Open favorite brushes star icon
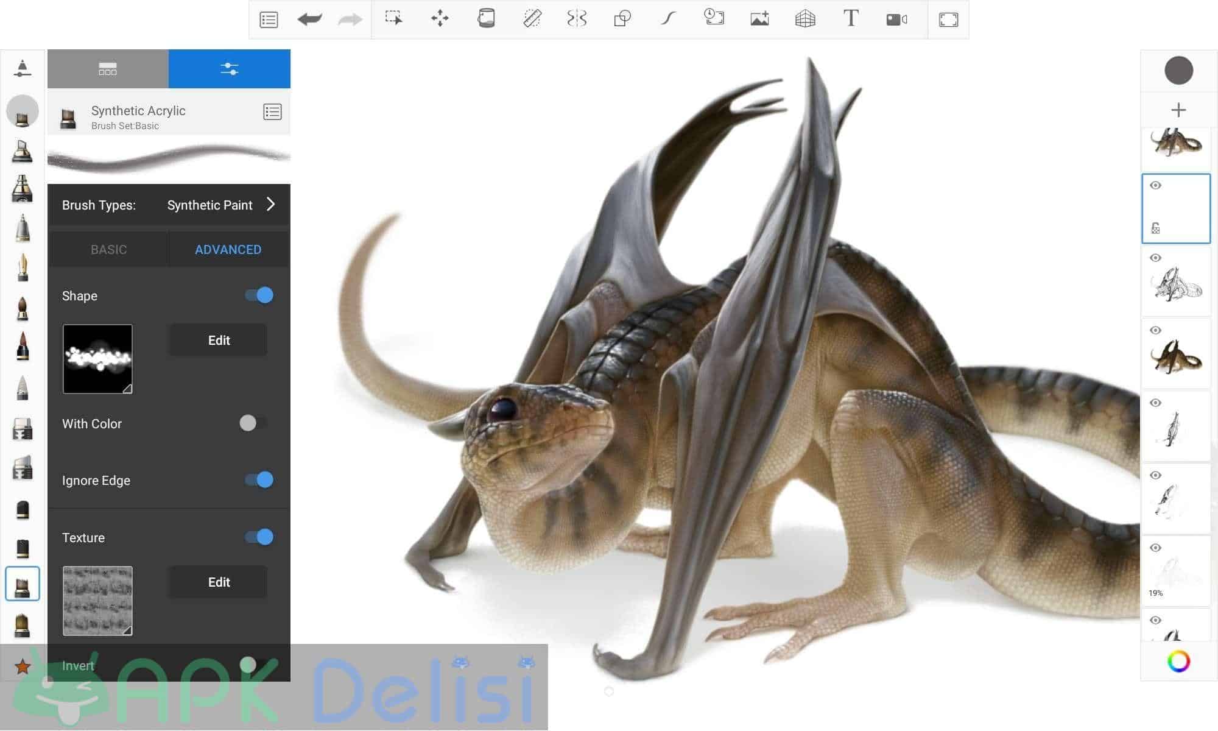1218x731 pixels. click(23, 666)
